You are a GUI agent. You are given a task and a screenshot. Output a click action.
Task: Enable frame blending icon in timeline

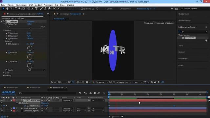[x=94, y=93]
